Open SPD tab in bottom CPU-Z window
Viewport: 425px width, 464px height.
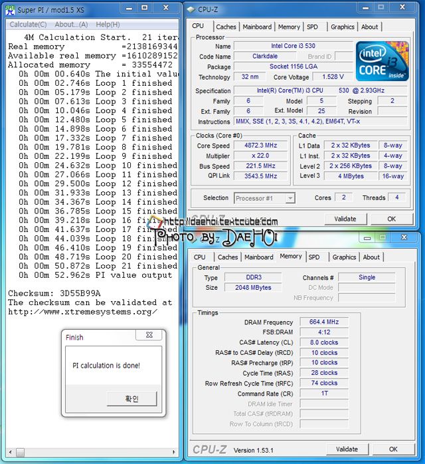tap(314, 257)
